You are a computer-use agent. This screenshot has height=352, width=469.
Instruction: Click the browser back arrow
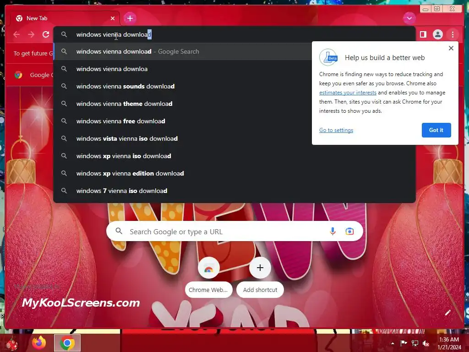tap(17, 35)
